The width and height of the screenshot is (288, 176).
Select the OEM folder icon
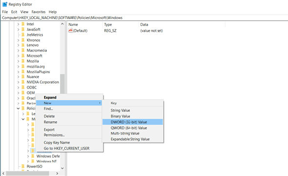pos(23,93)
